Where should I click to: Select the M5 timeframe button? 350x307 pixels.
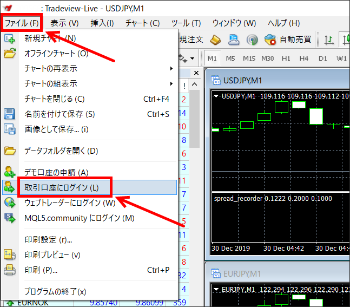230,58
